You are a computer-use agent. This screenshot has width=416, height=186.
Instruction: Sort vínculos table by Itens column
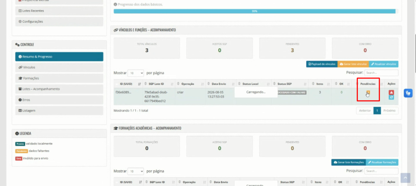click(320, 84)
